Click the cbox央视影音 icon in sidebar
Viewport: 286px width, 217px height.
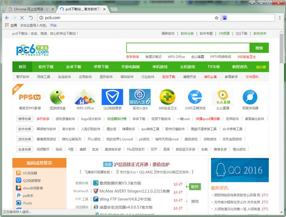tap(19, 188)
